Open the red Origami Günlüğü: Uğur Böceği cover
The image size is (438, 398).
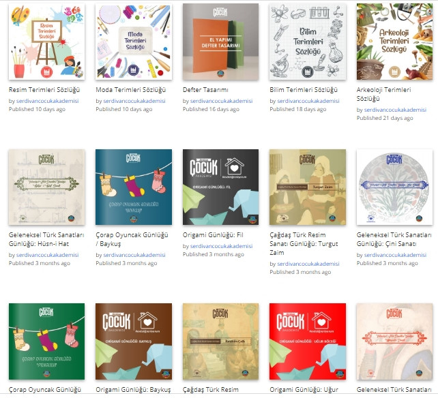308,341
